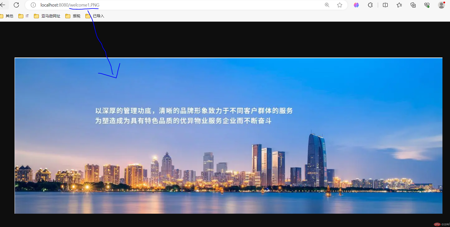Image resolution: width=450 pixels, height=227 pixels.
Task: Open the extensions puzzle icon
Action: tap(370, 5)
